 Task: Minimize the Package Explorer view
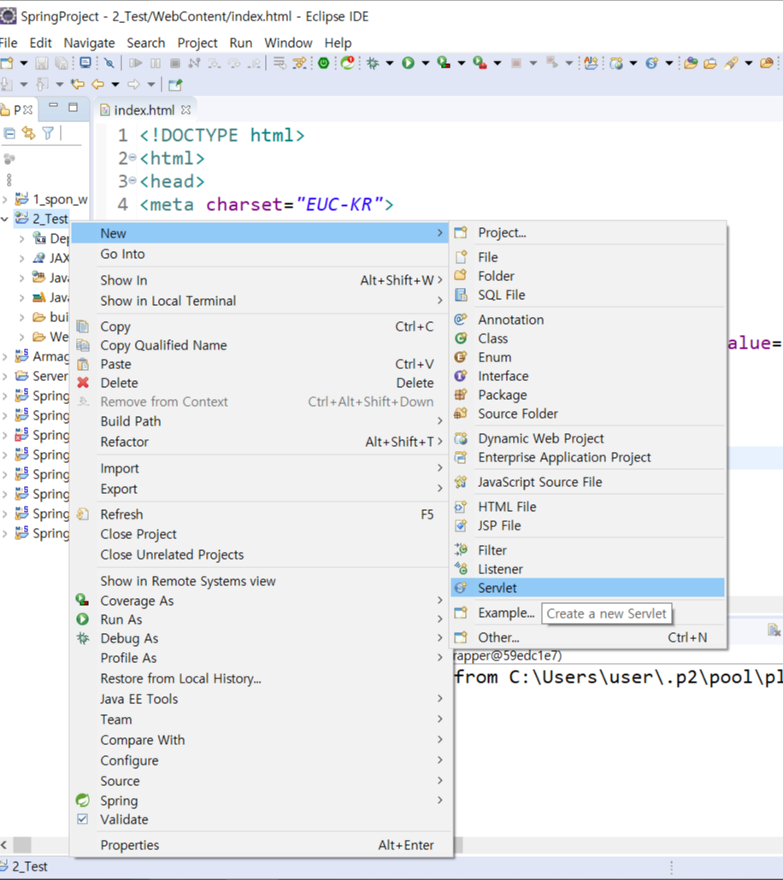53,106
